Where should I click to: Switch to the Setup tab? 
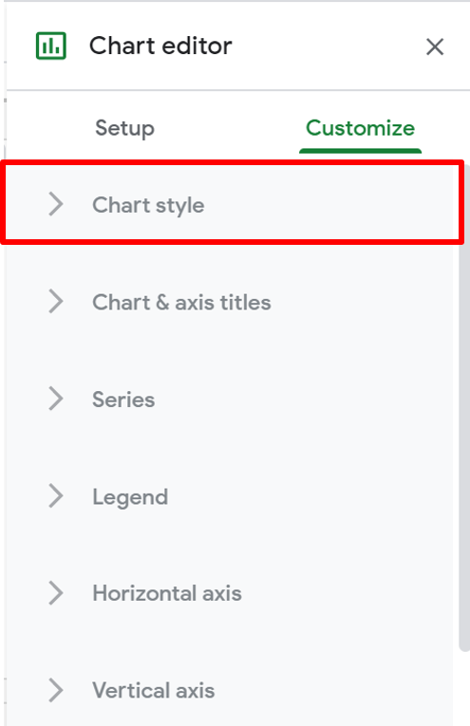tap(124, 128)
